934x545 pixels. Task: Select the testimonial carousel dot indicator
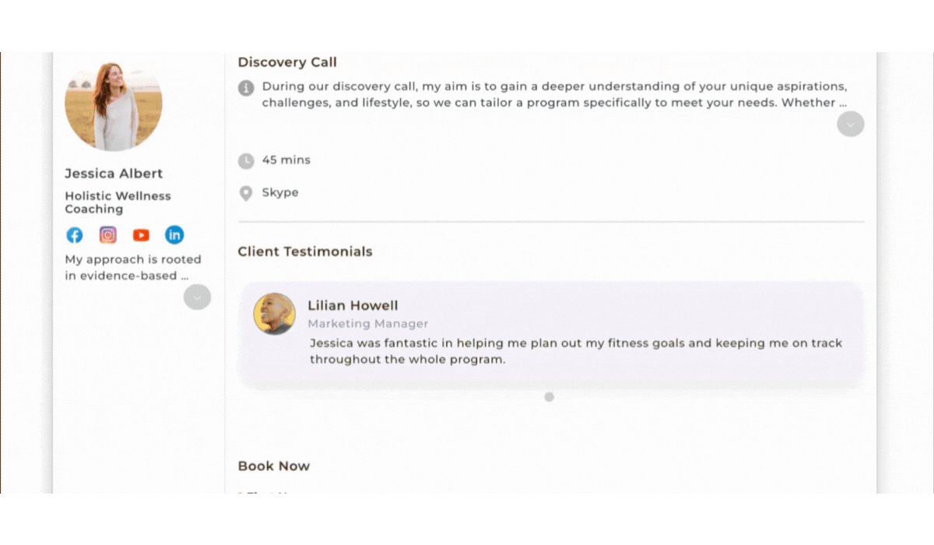(x=549, y=397)
